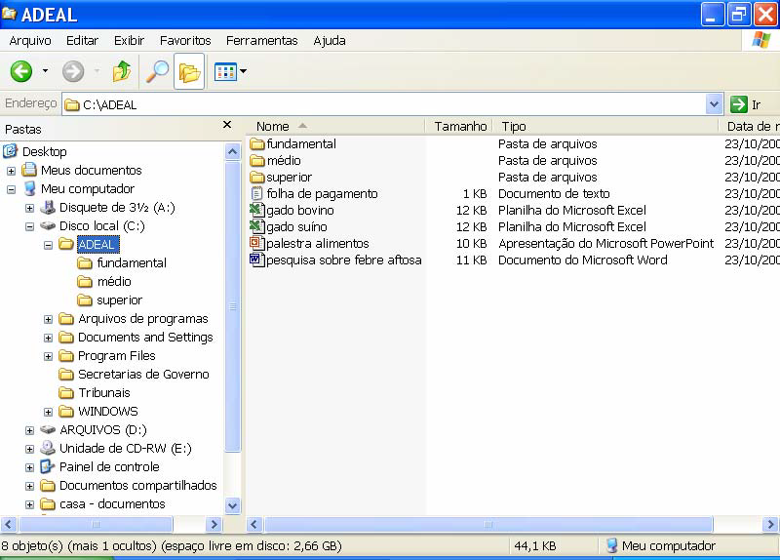Expand Painel de controle tree node
This screenshot has width=780, height=560.
pos(30,468)
